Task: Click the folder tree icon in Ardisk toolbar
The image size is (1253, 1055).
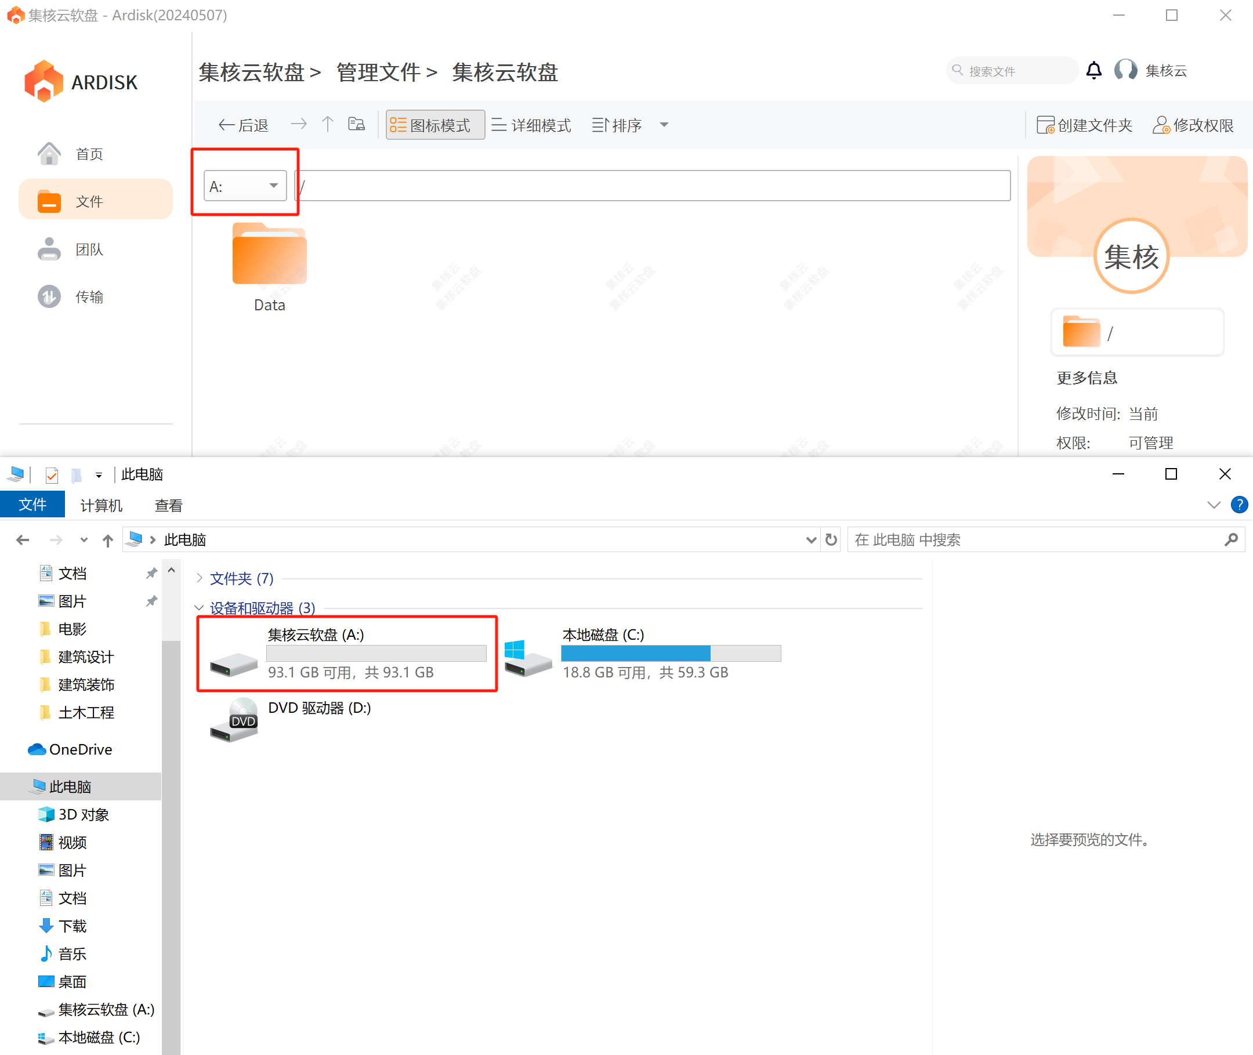Action: [x=357, y=124]
